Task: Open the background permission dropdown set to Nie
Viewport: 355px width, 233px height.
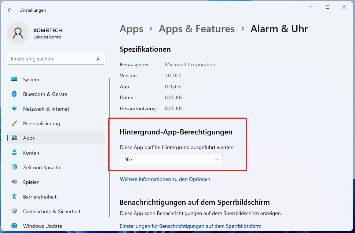Action: click(x=171, y=159)
